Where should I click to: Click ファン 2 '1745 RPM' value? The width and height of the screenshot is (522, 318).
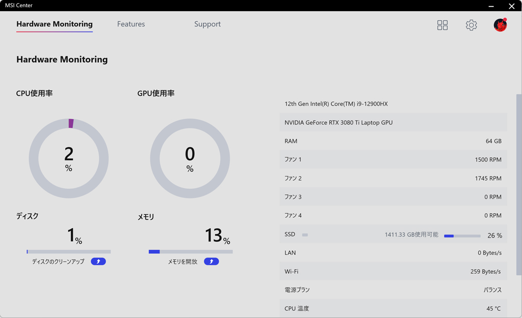coord(488,178)
